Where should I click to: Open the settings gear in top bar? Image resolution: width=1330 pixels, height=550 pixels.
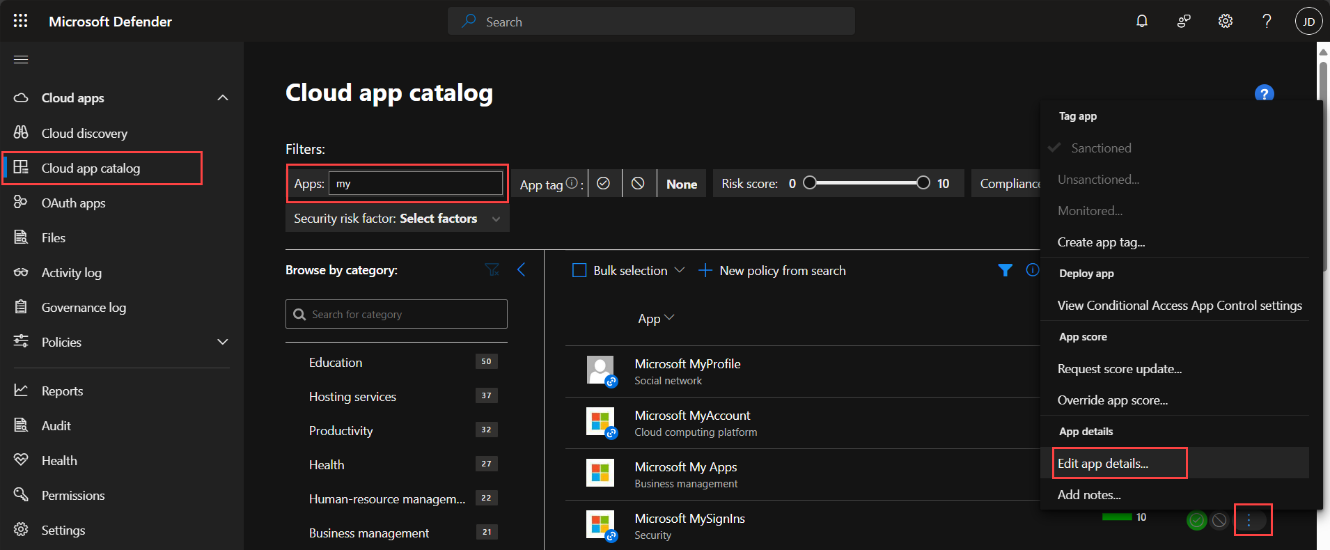(x=1226, y=21)
